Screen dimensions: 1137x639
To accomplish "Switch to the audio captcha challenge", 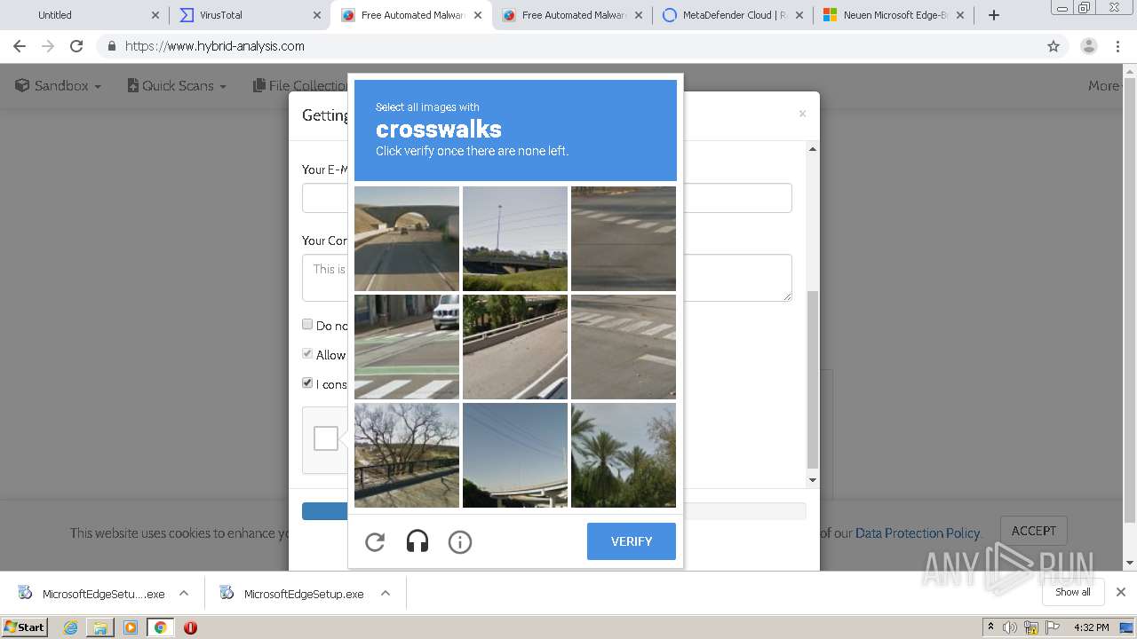I will pos(417,541).
